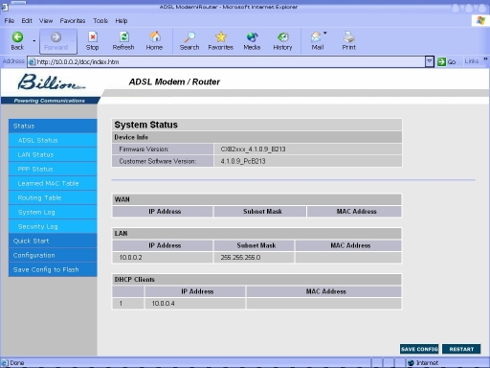Click the Windows flag logo icon

480,21
